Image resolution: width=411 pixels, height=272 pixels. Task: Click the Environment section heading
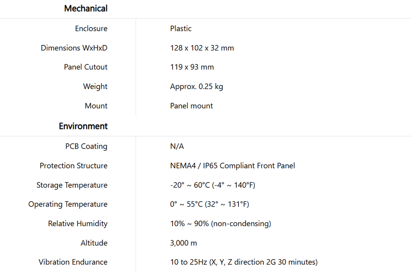(x=83, y=126)
